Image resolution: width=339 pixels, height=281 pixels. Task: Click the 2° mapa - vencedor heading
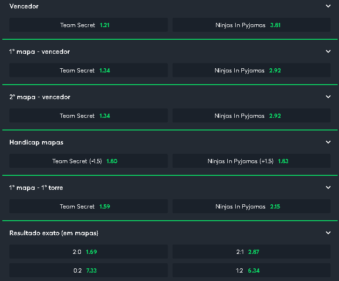pos(40,97)
